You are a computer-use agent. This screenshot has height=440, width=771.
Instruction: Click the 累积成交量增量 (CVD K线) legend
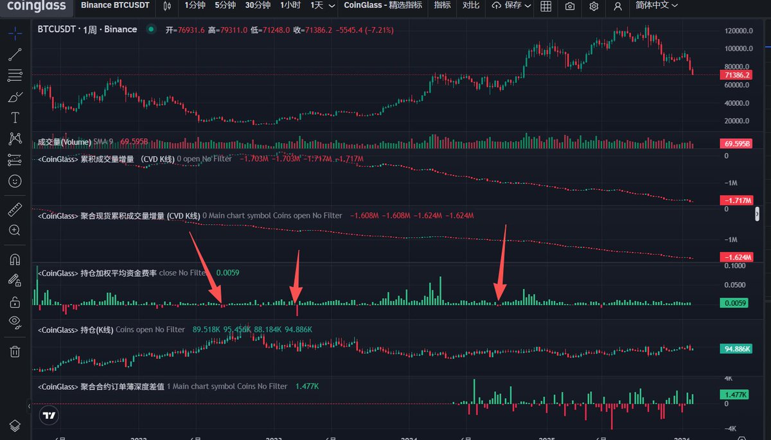pyautogui.click(x=106, y=159)
